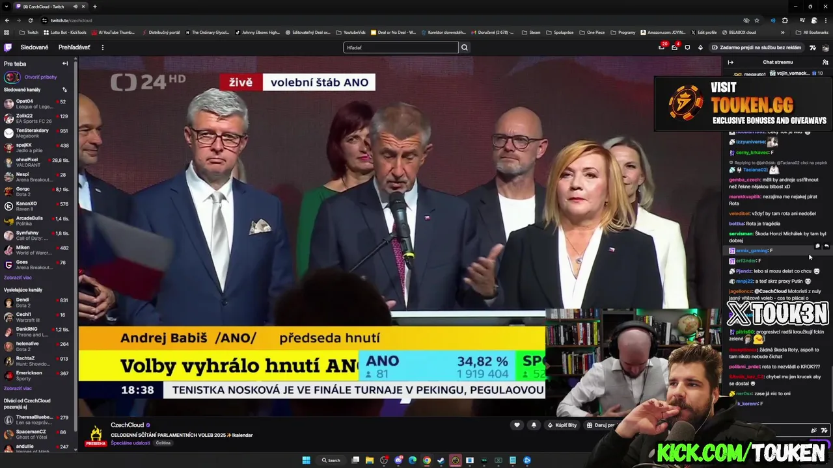Open TenSterakdary channel in sidebar

tap(38, 133)
